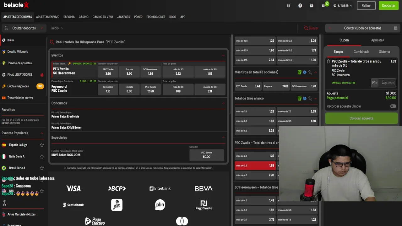Favorite Italia Serie A with star
The image size is (402, 226).
42,157
